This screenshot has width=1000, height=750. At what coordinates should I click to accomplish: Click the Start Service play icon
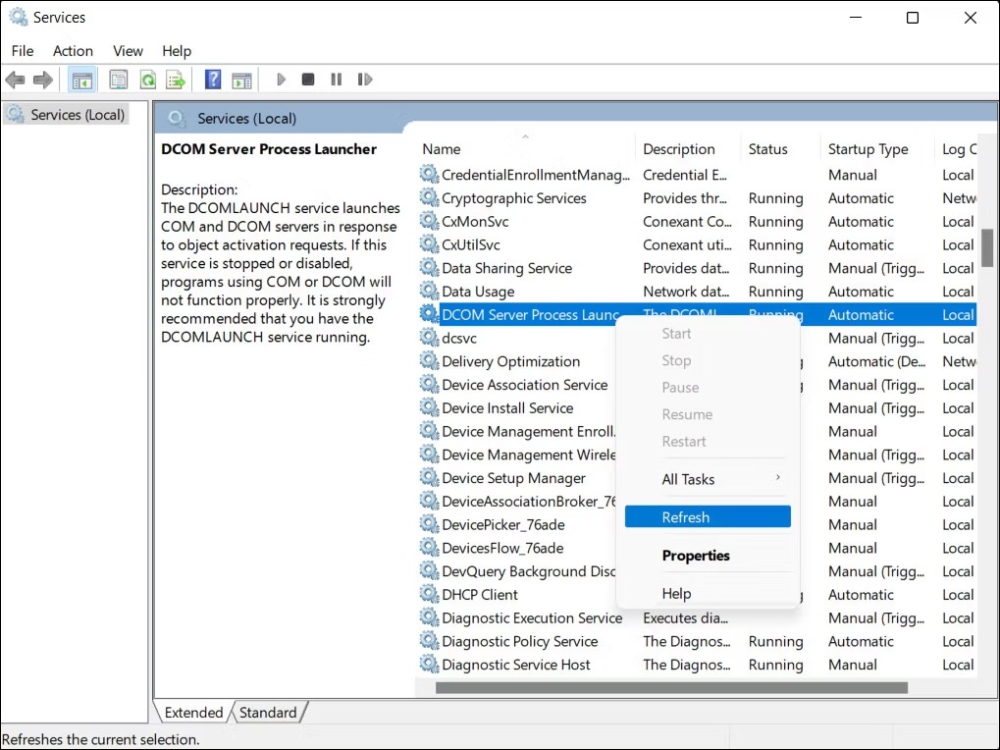coord(281,80)
